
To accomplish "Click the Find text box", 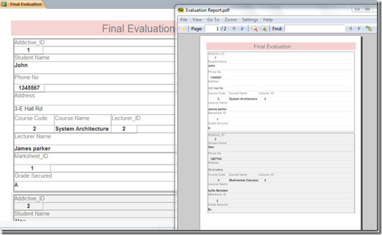I will pyautogui.click(x=315, y=28).
